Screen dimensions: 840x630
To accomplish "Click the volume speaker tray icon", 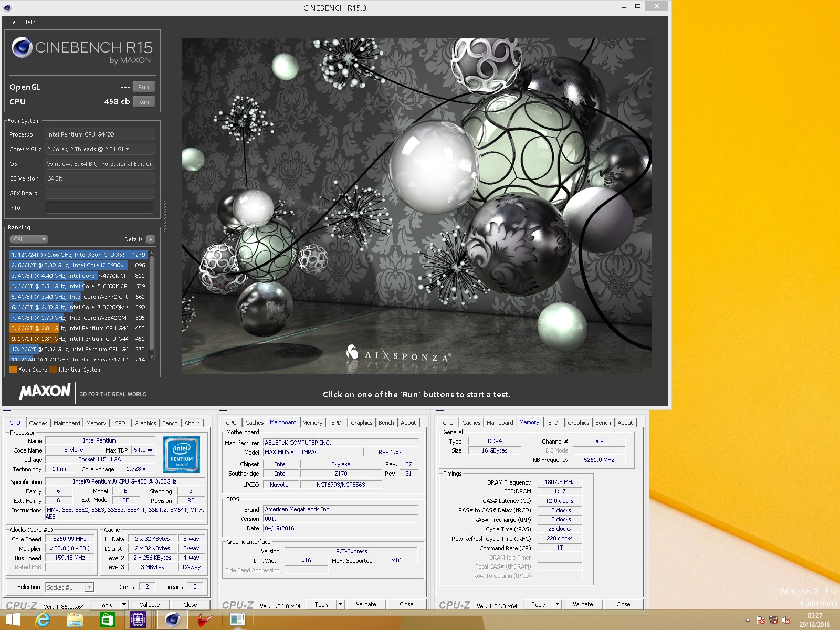I will coord(786,621).
